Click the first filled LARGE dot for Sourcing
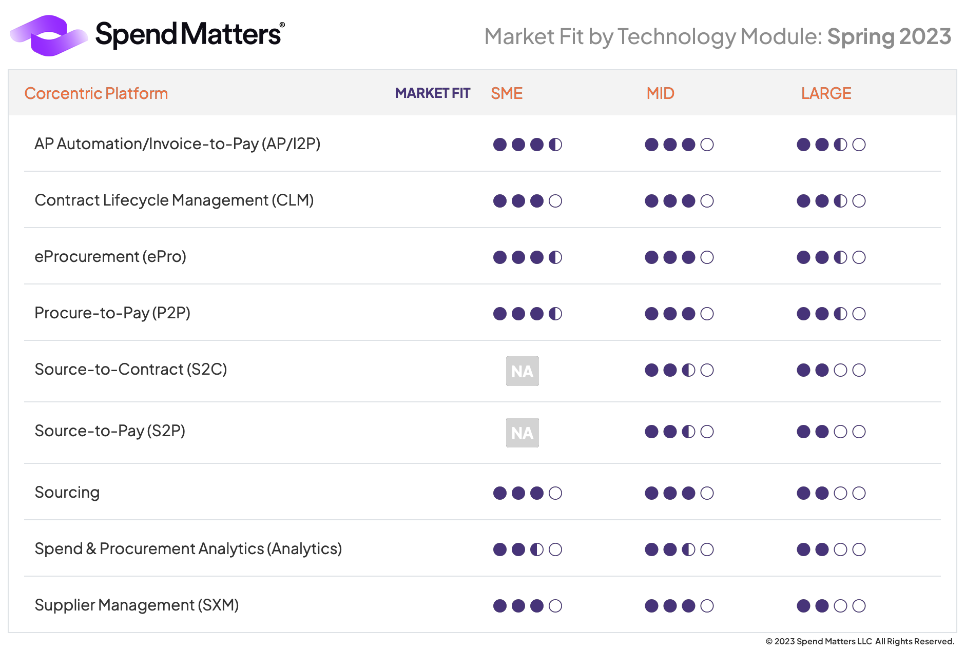965x652 pixels. pyautogui.click(x=803, y=493)
